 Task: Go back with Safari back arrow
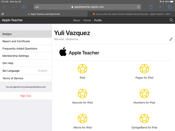coord(4,7)
